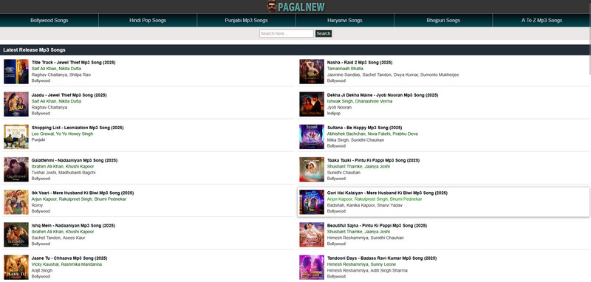
Task: Go to Haryanvi Songs
Action: coord(345,21)
